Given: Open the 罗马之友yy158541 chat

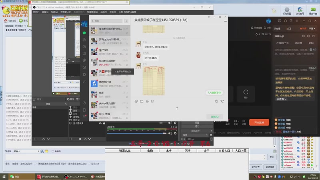Looking at the screenshot, I should click(x=110, y=41).
